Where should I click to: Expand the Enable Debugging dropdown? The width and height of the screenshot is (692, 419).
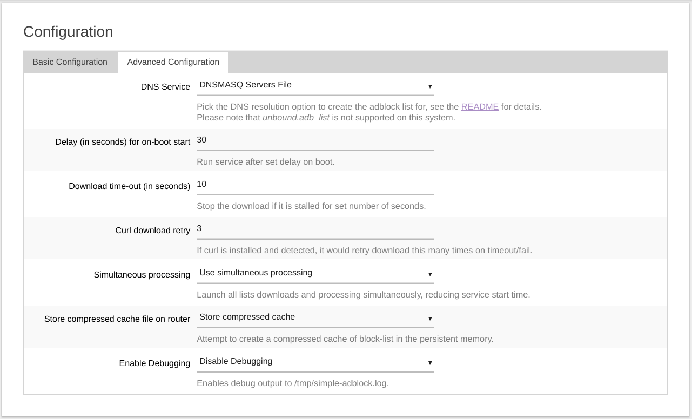point(314,362)
